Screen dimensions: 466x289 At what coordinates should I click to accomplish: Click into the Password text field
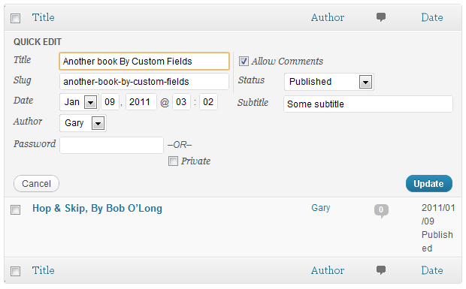pos(111,145)
